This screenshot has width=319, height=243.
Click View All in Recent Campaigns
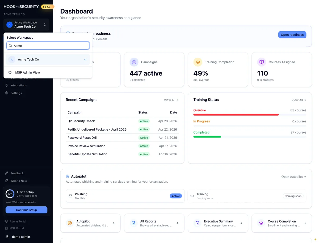[x=171, y=100]
